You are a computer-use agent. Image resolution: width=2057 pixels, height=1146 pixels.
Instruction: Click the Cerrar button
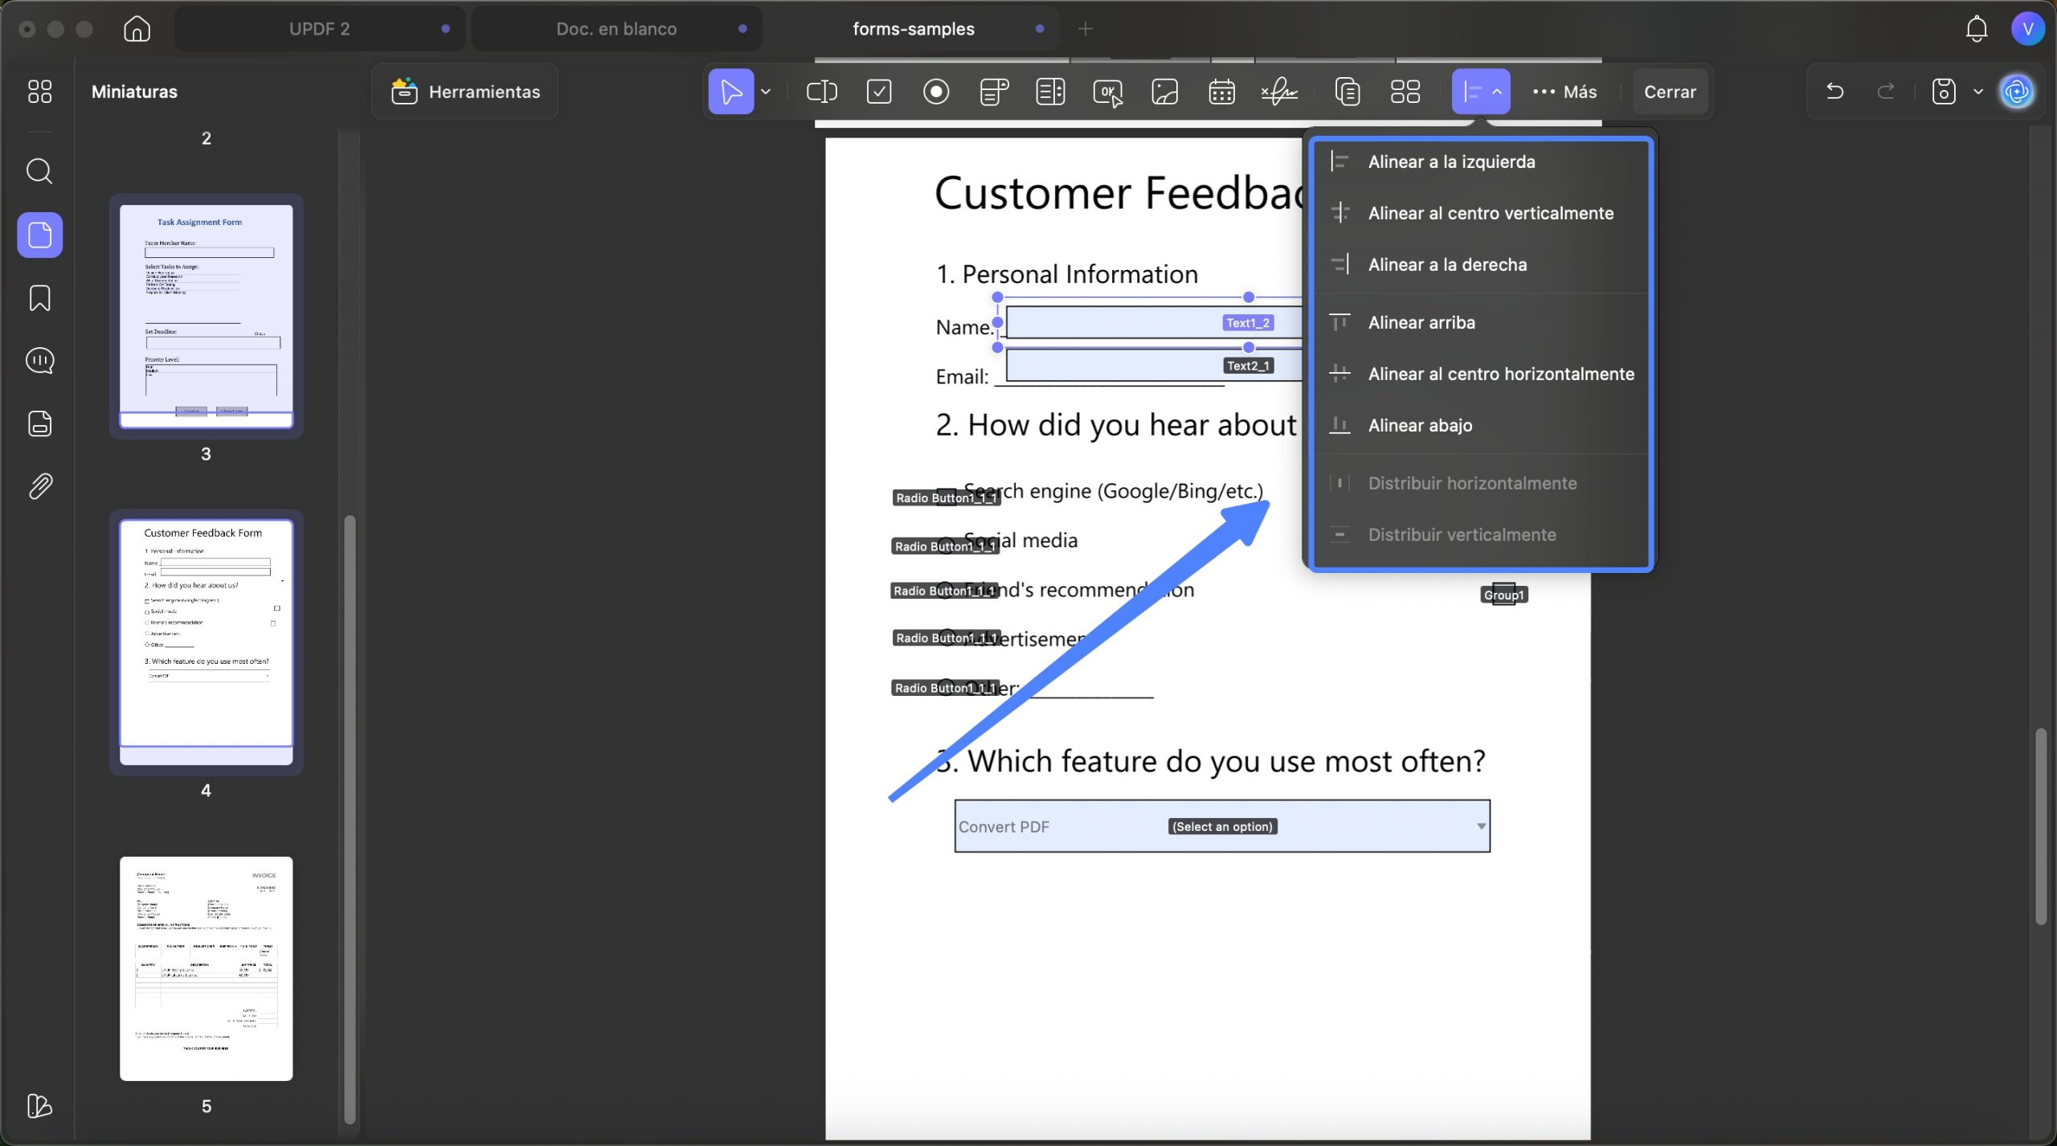[x=1670, y=92]
